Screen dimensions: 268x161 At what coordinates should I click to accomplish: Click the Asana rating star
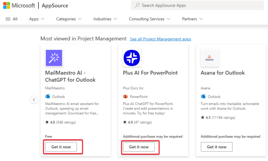click(x=203, y=117)
